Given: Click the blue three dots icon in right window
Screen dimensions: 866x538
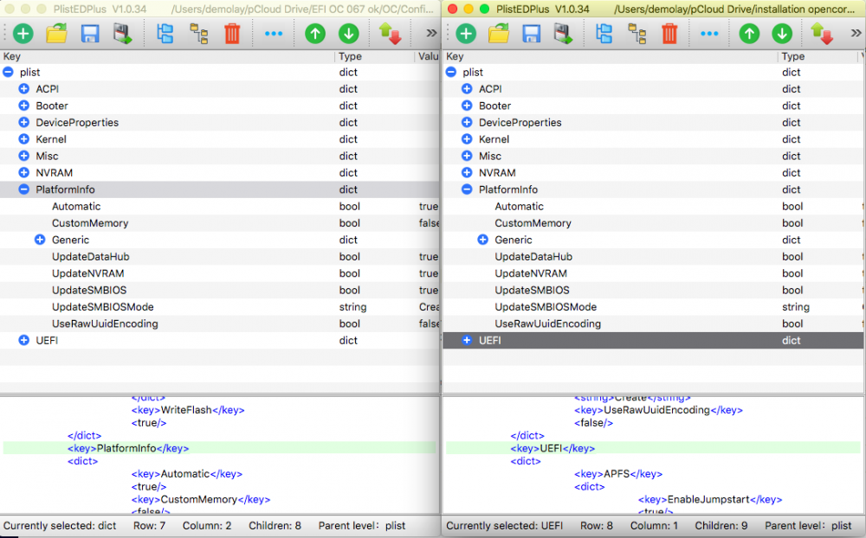Looking at the screenshot, I should [709, 34].
